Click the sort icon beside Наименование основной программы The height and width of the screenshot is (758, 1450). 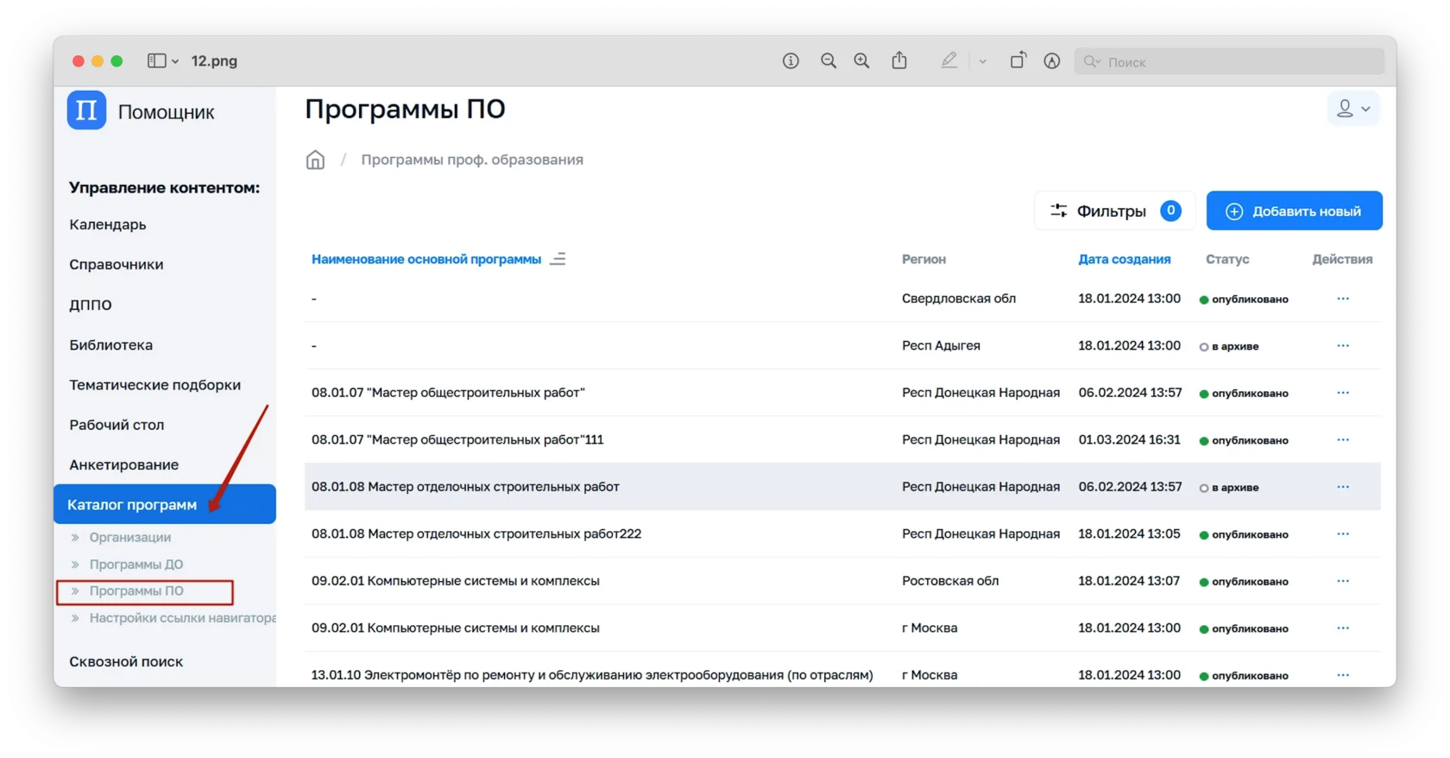pos(558,259)
